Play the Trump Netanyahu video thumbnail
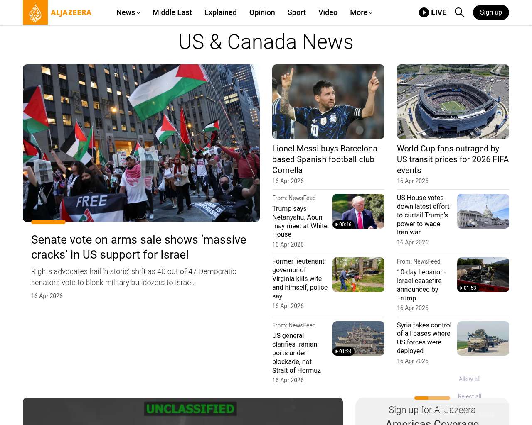532x425 pixels. pos(358,211)
